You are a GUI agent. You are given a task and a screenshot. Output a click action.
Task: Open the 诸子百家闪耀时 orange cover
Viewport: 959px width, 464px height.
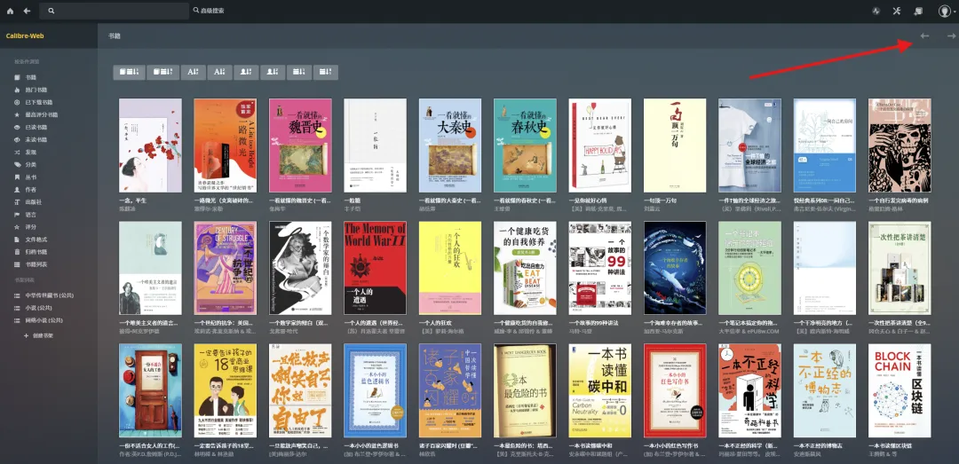450,390
